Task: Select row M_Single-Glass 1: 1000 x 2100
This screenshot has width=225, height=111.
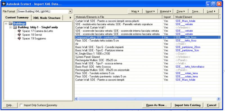Action: pyautogui.click(x=147, y=54)
